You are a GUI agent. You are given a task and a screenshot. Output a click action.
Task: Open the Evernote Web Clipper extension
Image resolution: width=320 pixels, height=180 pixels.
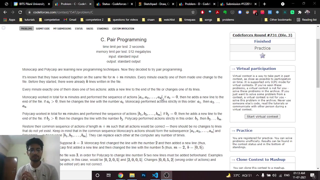click(x=224, y=12)
